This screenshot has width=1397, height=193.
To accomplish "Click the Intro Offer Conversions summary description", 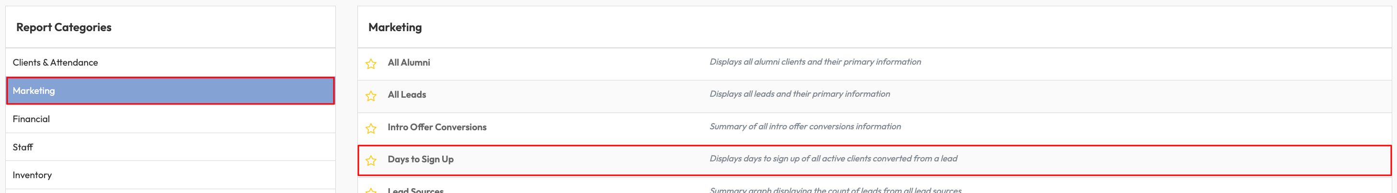I will pyautogui.click(x=805, y=126).
